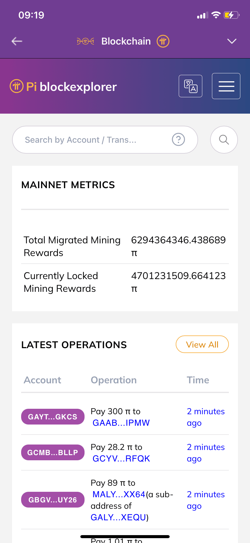The width and height of the screenshot is (250, 543).
Task: Tap the 09:19 clock in status bar
Action: pyautogui.click(x=31, y=15)
